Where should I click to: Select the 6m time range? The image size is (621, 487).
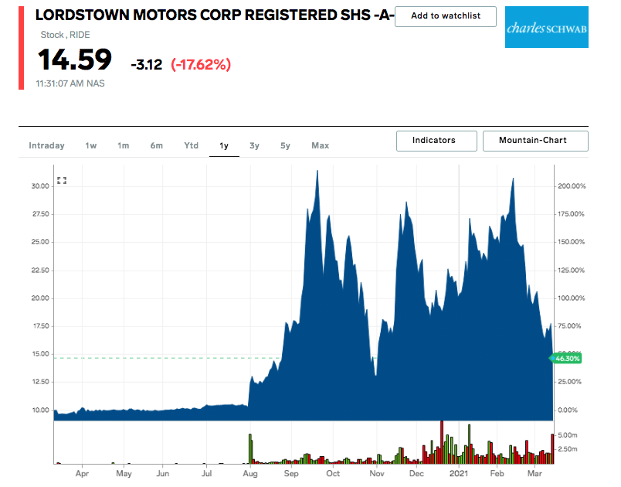(157, 145)
